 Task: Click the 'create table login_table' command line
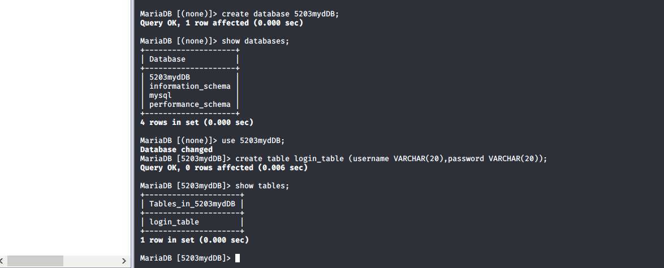tap(391, 159)
